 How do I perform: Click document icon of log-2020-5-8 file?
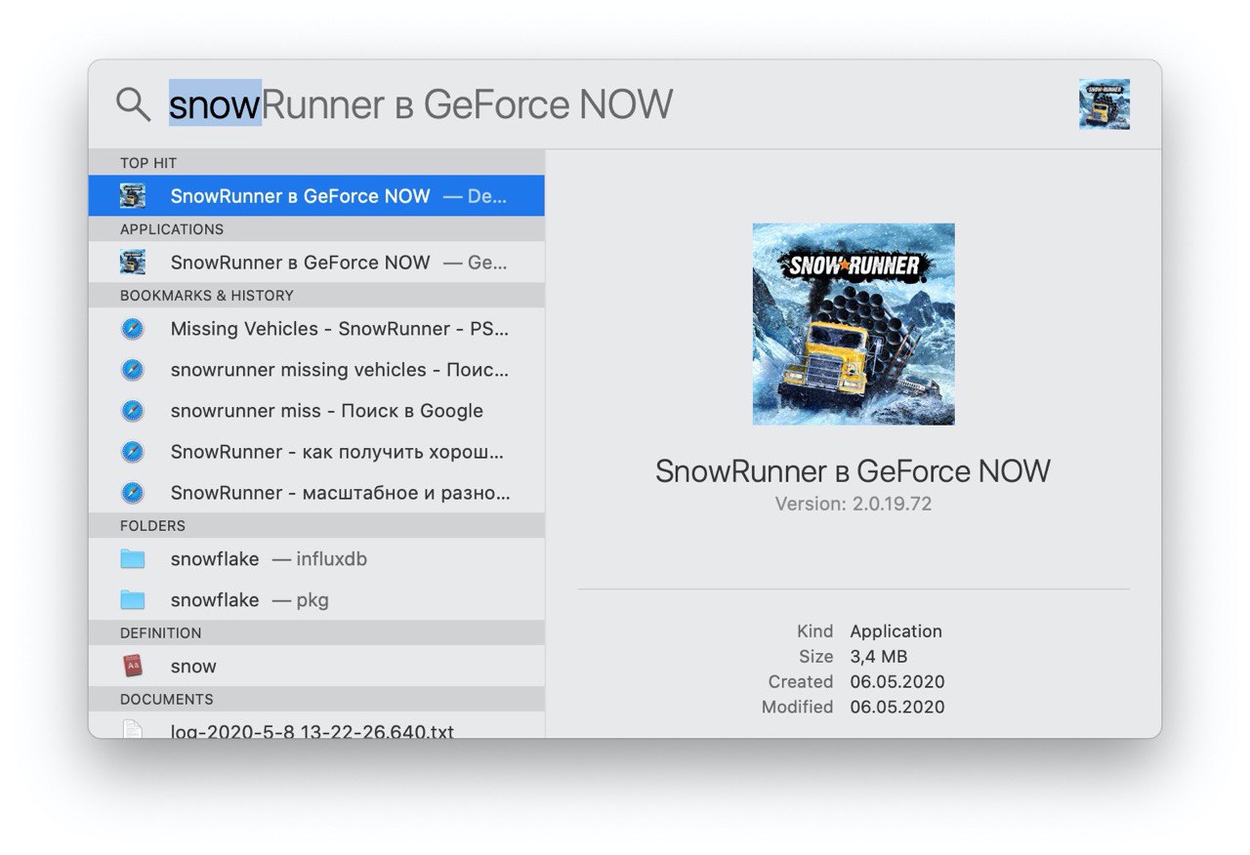tap(133, 728)
